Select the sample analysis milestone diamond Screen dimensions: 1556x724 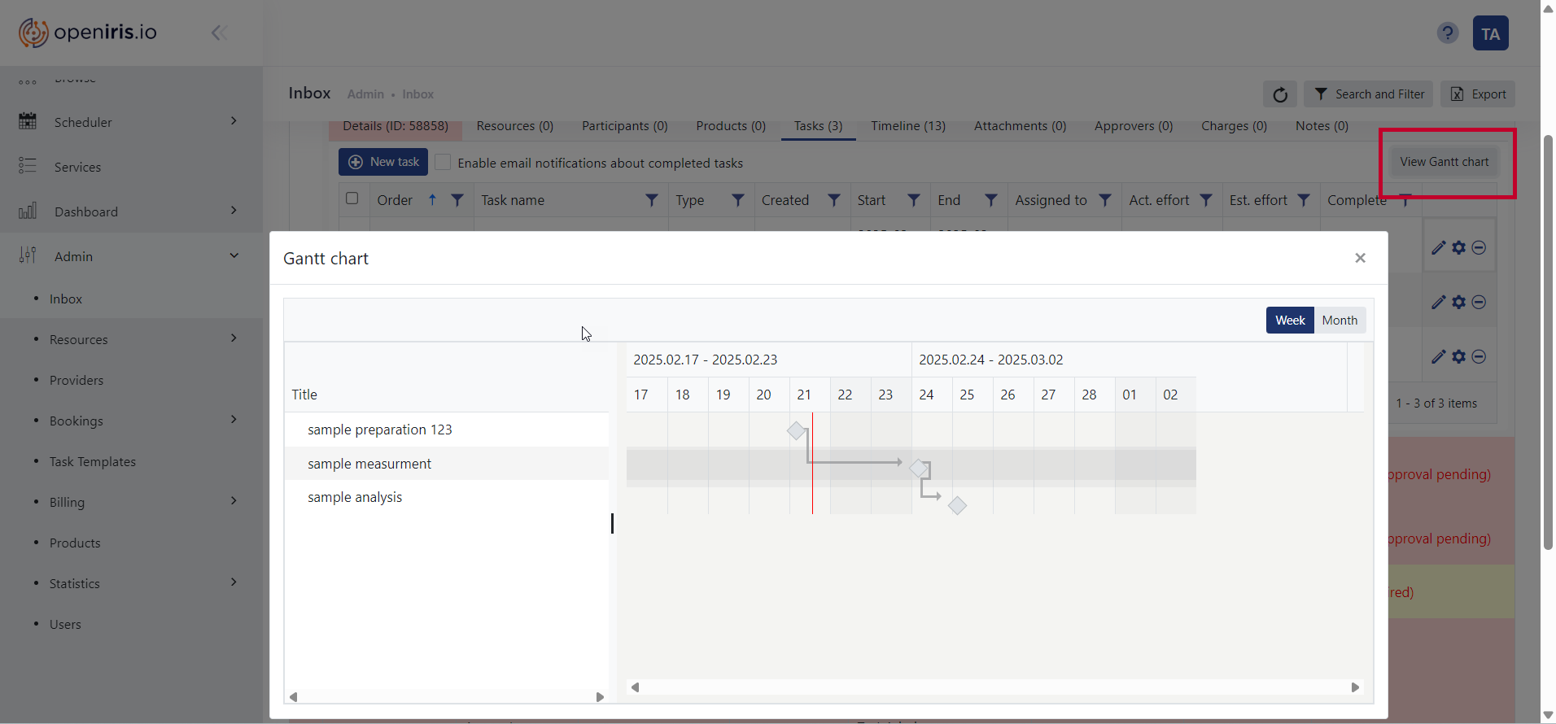pyautogui.click(x=957, y=506)
